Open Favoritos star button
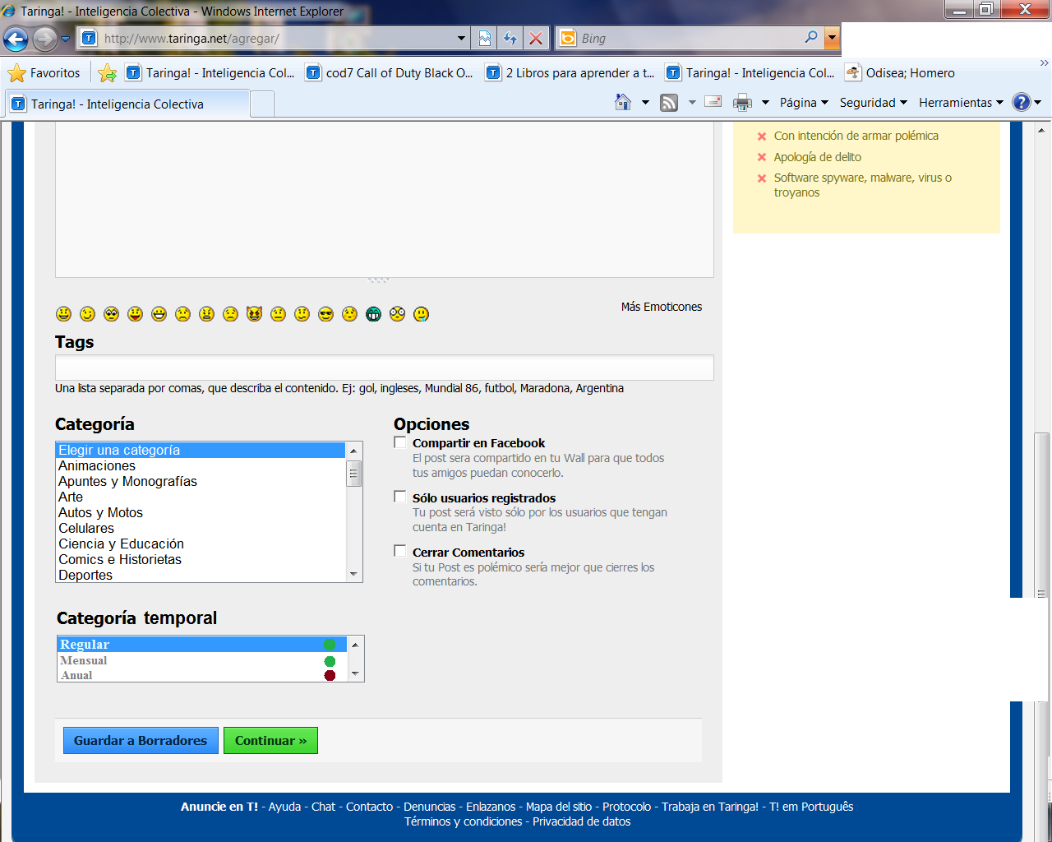This screenshot has height=842, width=1052. (44, 73)
